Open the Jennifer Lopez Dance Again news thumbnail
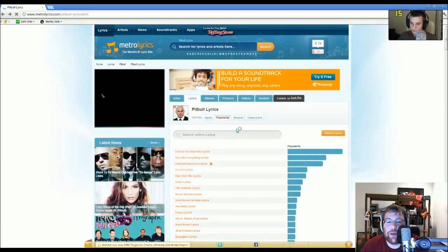Viewport: 448px width, 252px height. 129,198
